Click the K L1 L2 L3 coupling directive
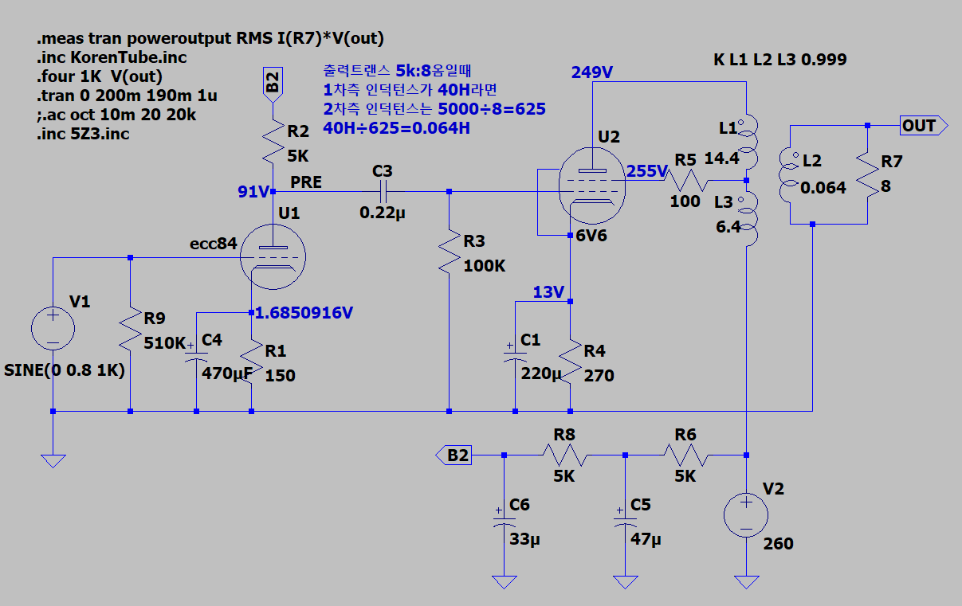The image size is (962, 606). point(780,60)
